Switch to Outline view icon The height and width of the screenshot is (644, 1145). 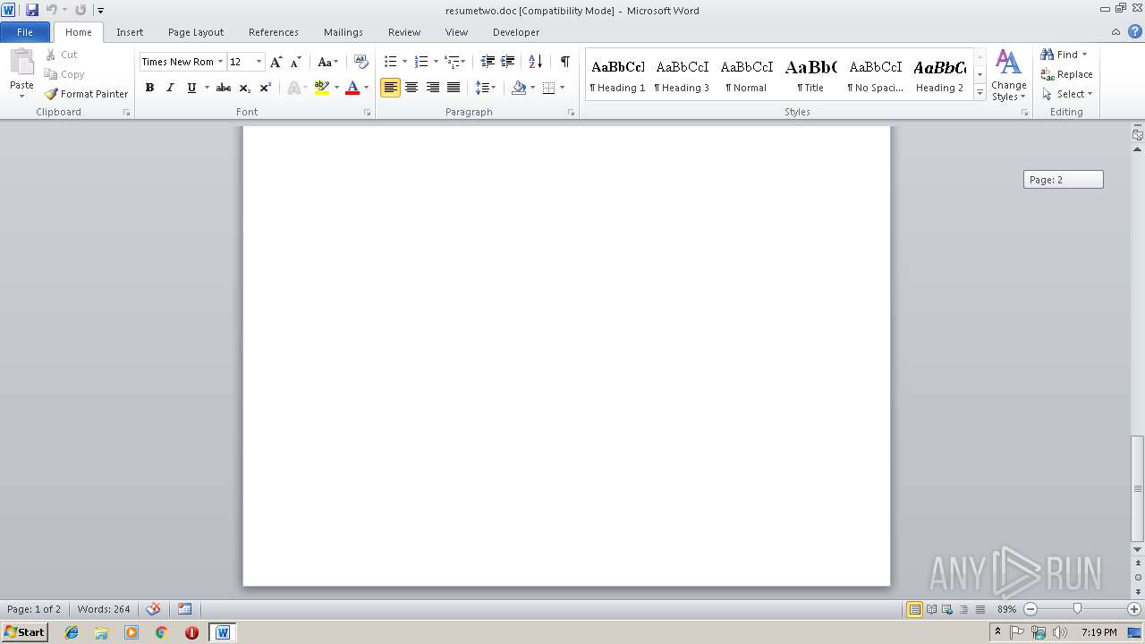click(963, 609)
